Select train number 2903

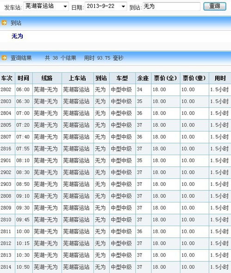(x=6, y=184)
